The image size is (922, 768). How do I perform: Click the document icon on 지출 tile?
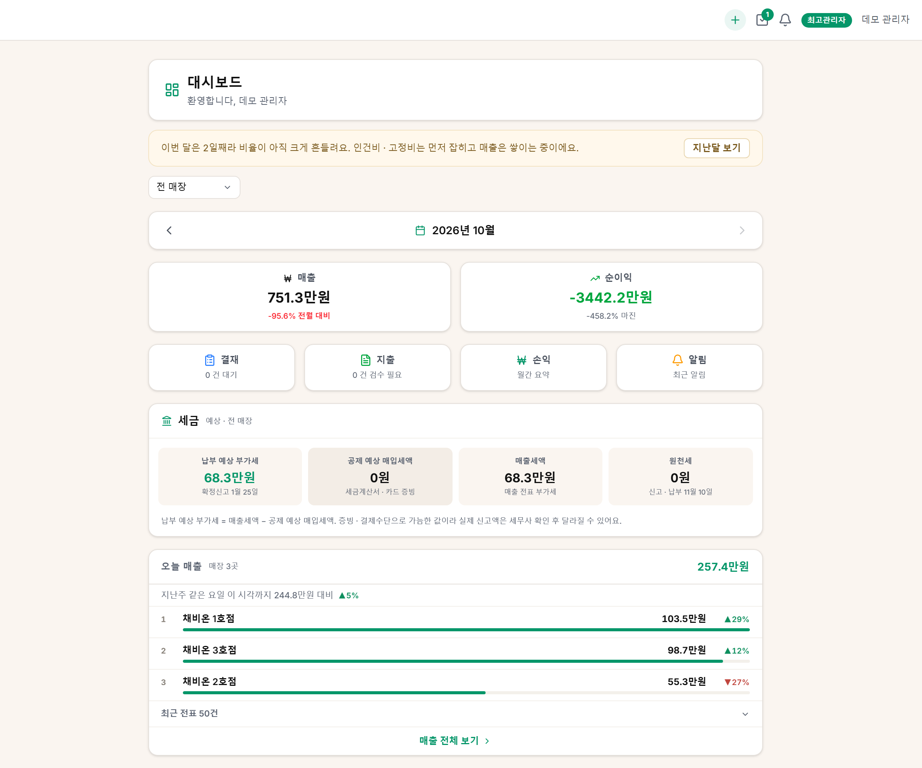tap(365, 360)
